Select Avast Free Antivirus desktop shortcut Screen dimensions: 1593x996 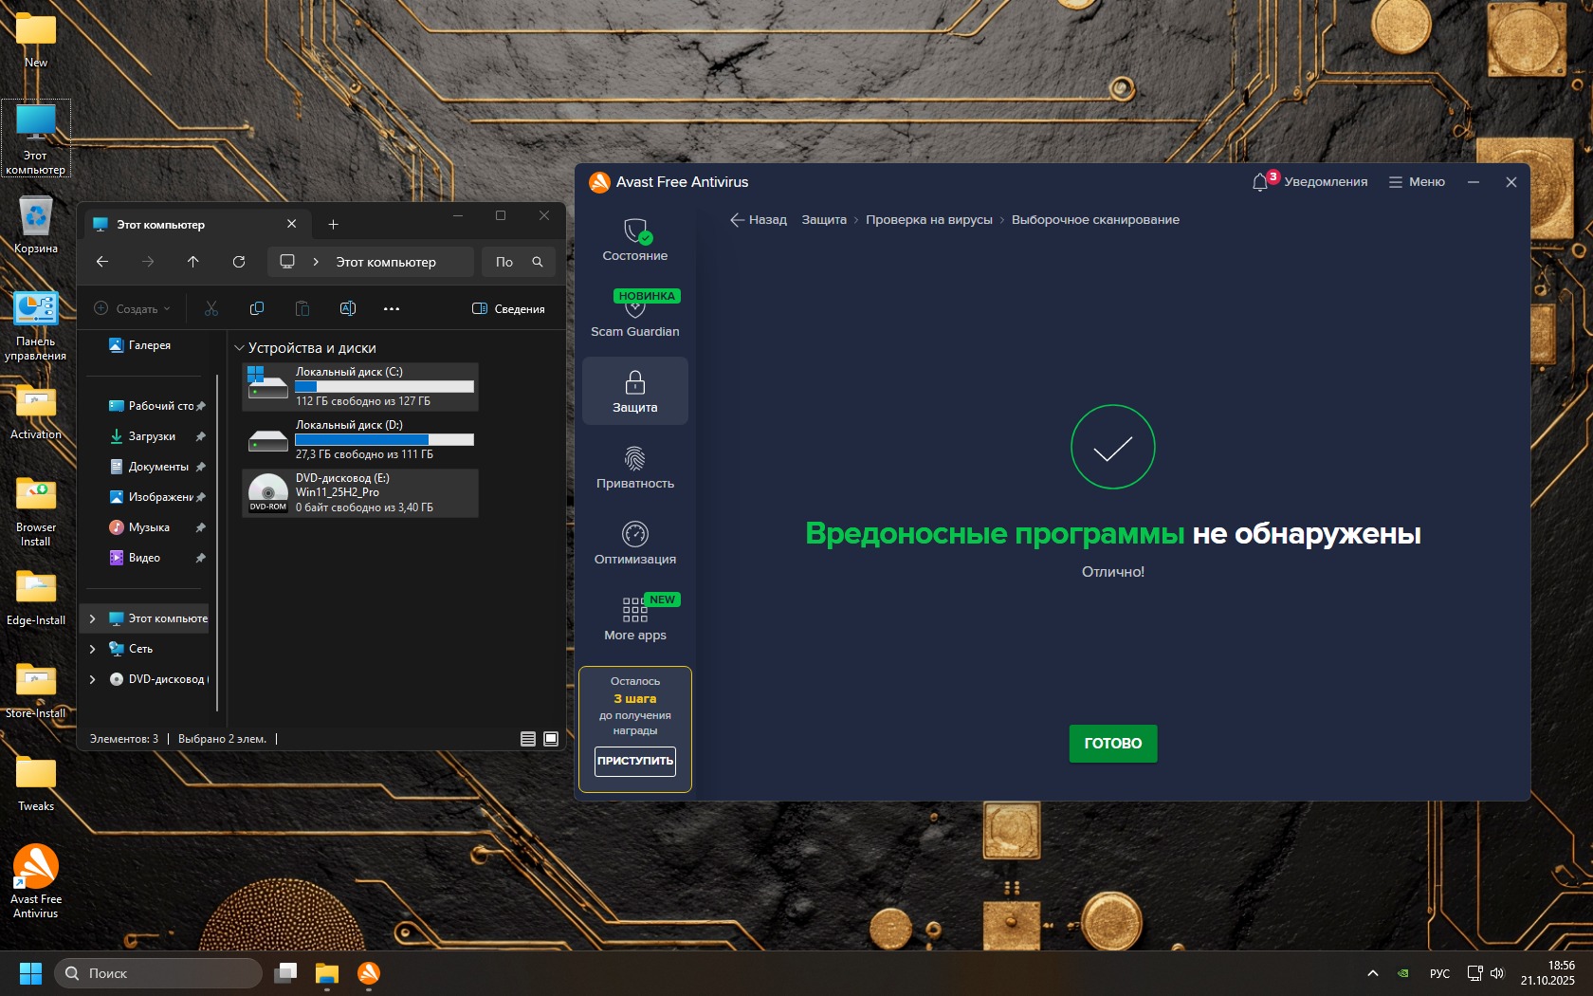(36, 882)
